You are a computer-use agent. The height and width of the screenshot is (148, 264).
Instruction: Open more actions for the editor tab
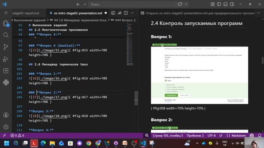[x=132, y=13]
